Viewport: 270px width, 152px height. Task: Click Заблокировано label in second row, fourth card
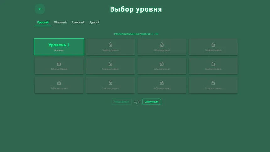click(213, 69)
